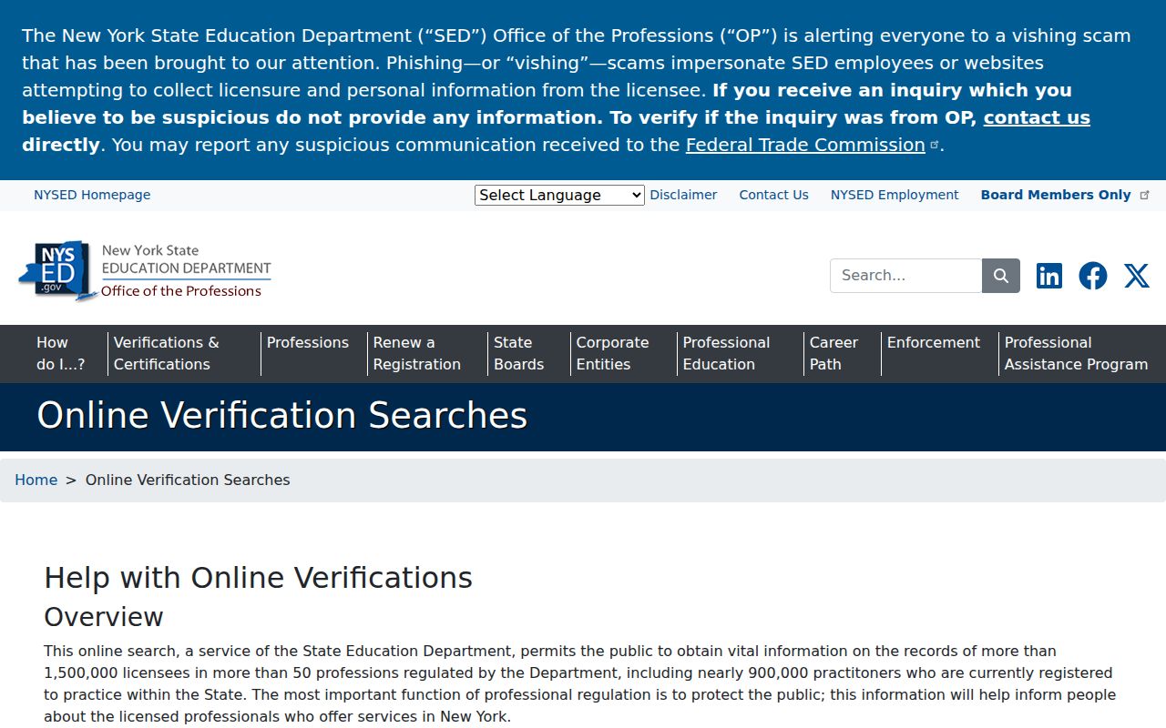Click the magnifying glass search button

pyautogui.click(x=1001, y=276)
